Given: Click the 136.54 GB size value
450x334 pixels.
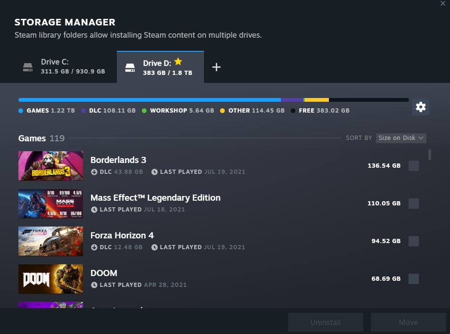Looking at the screenshot, I should pos(384,165).
